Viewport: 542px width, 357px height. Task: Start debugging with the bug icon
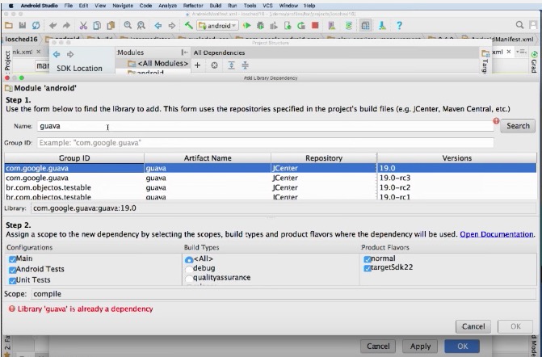tap(260, 26)
